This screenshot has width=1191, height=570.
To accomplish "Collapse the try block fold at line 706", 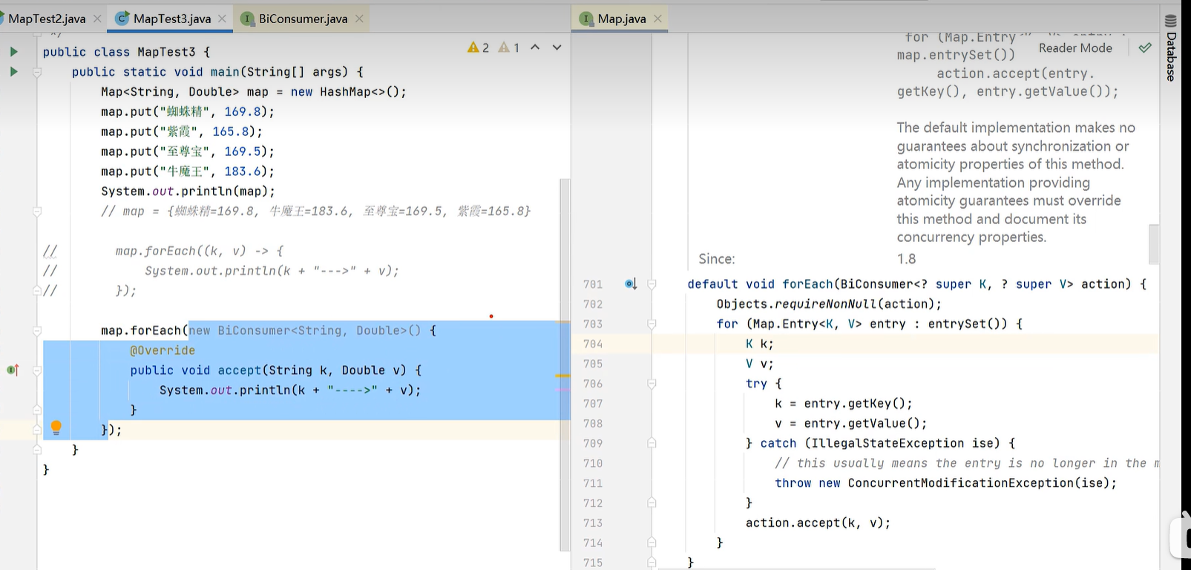I will pos(652,384).
